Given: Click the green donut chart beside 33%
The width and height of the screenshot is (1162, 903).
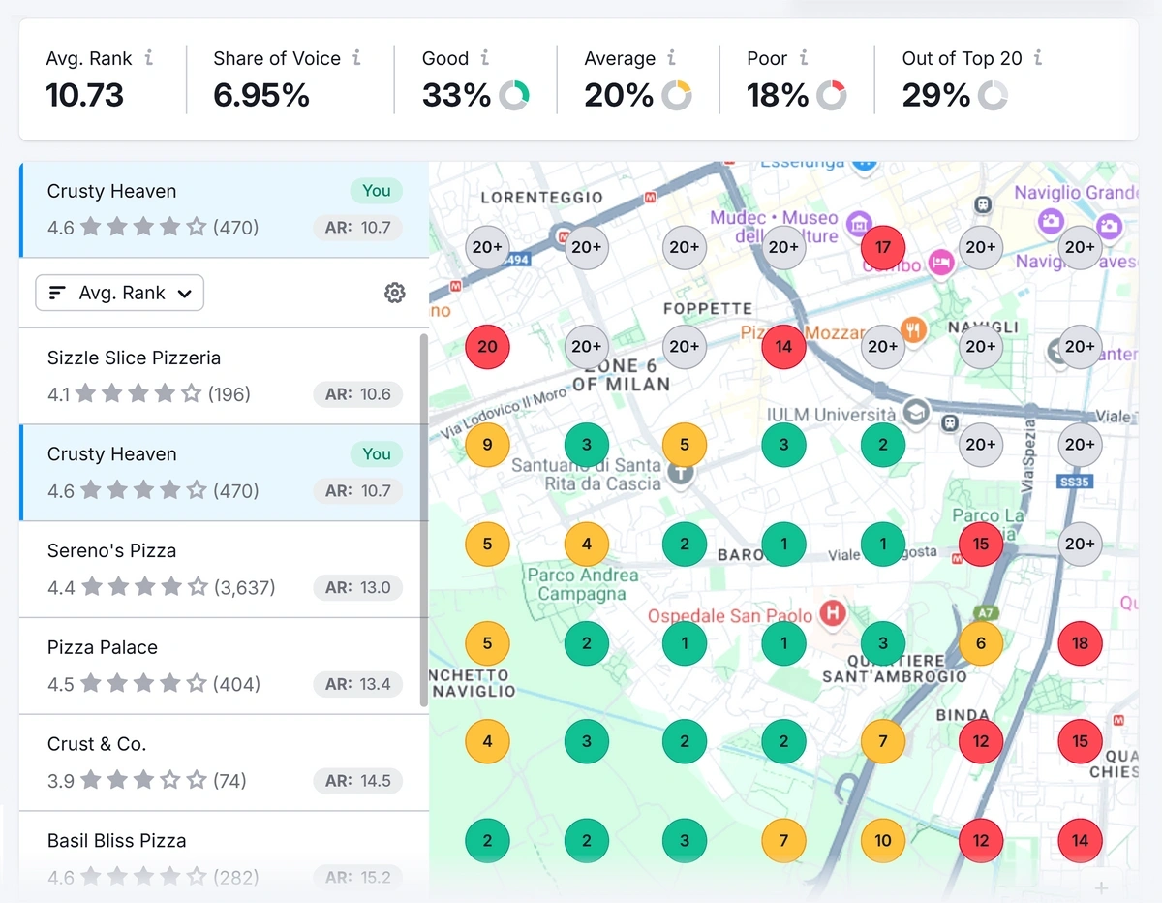Looking at the screenshot, I should (514, 95).
